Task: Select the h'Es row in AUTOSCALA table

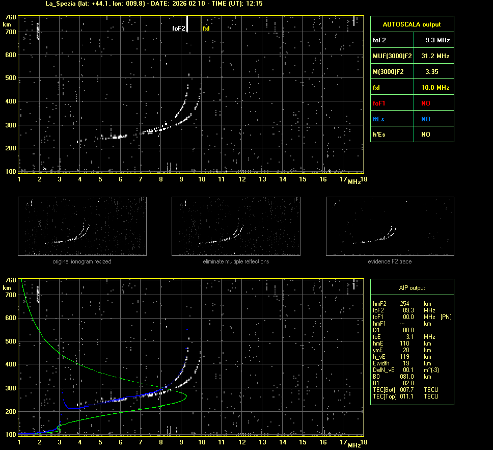Action: (x=412, y=135)
